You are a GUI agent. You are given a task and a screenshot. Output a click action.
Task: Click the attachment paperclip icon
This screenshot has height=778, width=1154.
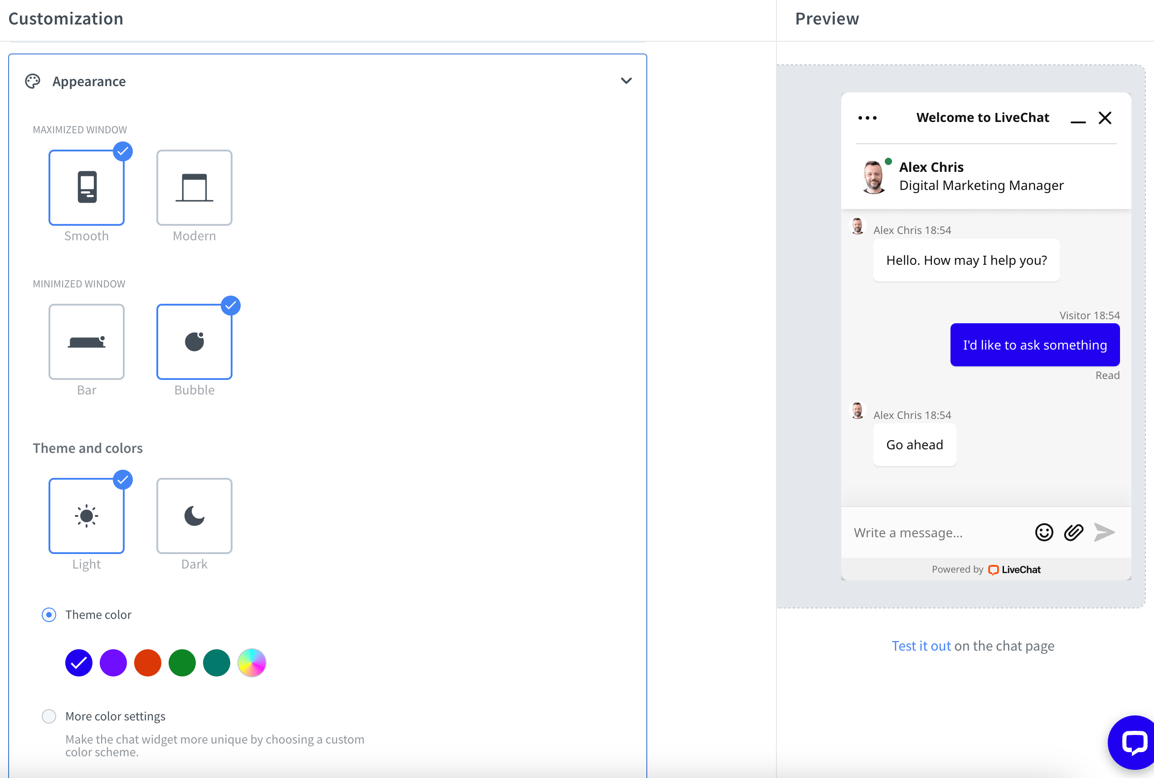[1074, 532]
